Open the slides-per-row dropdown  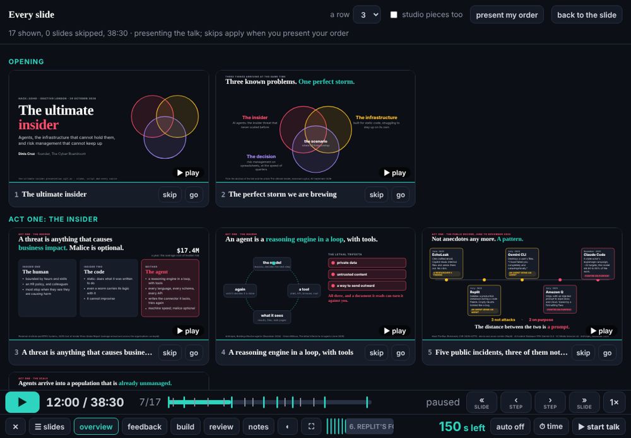point(367,15)
